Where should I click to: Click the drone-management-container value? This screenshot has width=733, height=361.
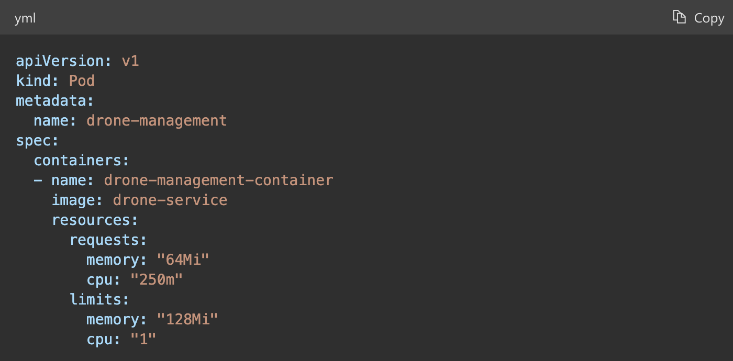click(x=218, y=180)
